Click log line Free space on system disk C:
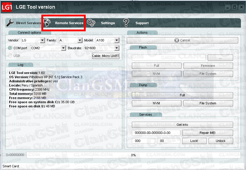This screenshot has width=246, height=170. click(x=42, y=102)
